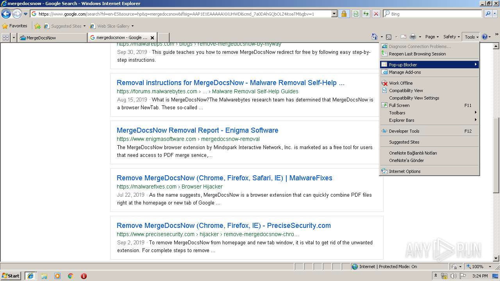
Task: Show hidden tray icons arrow
Action: (x=436, y=276)
